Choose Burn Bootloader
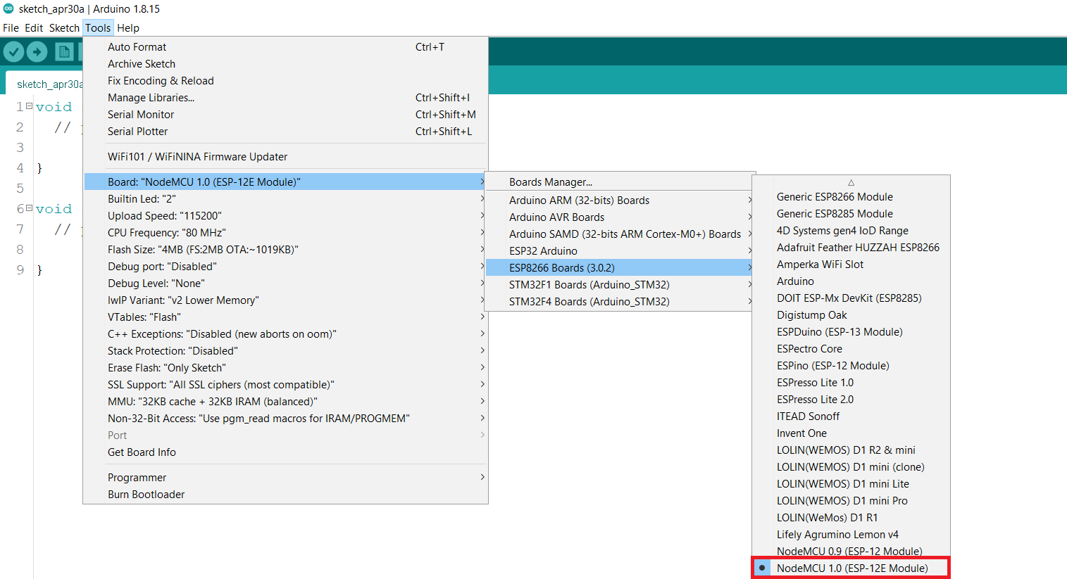This screenshot has width=1067, height=579. coord(285,495)
